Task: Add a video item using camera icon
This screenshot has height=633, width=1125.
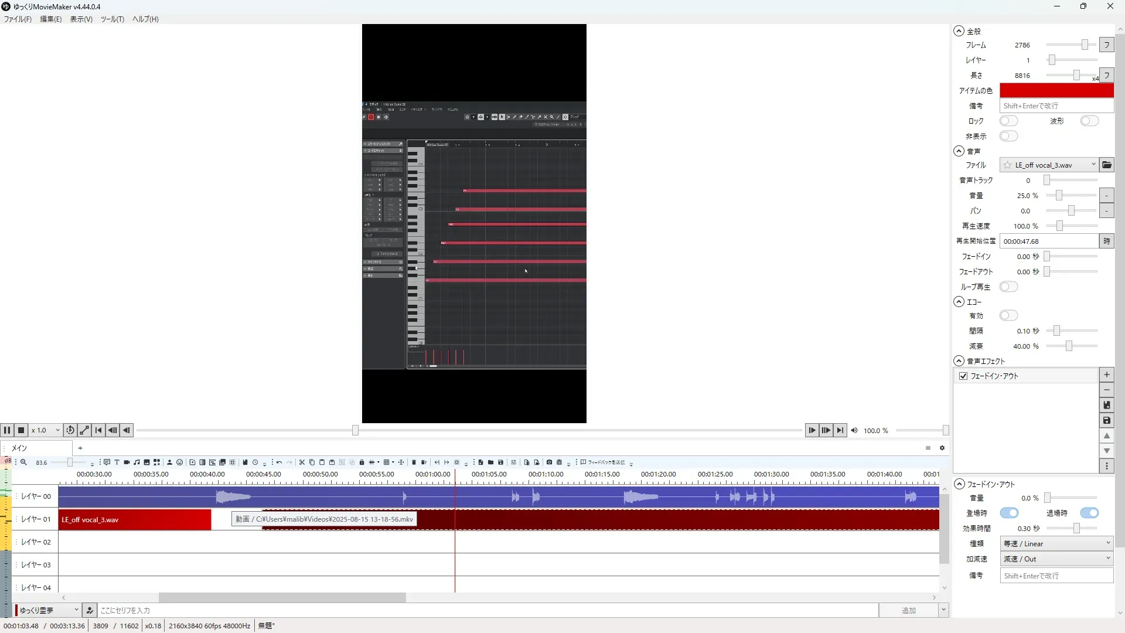Action: click(x=127, y=462)
